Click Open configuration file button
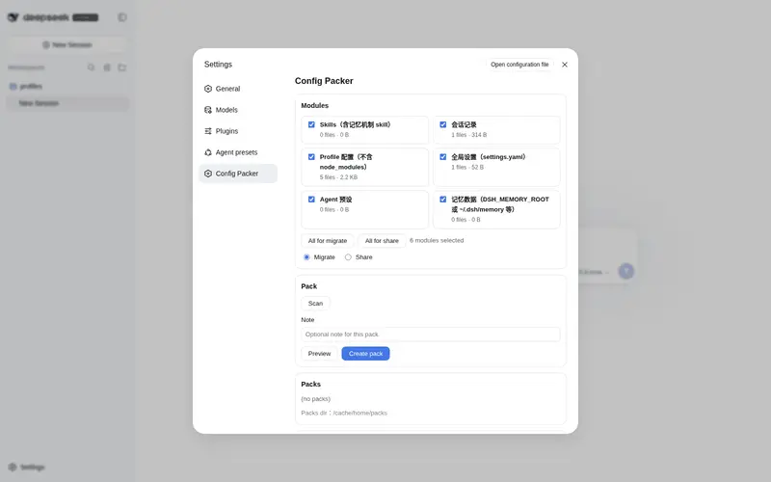The height and width of the screenshot is (482, 771). pos(519,65)
